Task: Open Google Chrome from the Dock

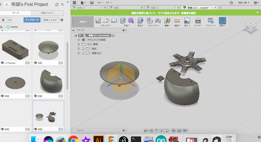Action: click(x=73, y=139)
